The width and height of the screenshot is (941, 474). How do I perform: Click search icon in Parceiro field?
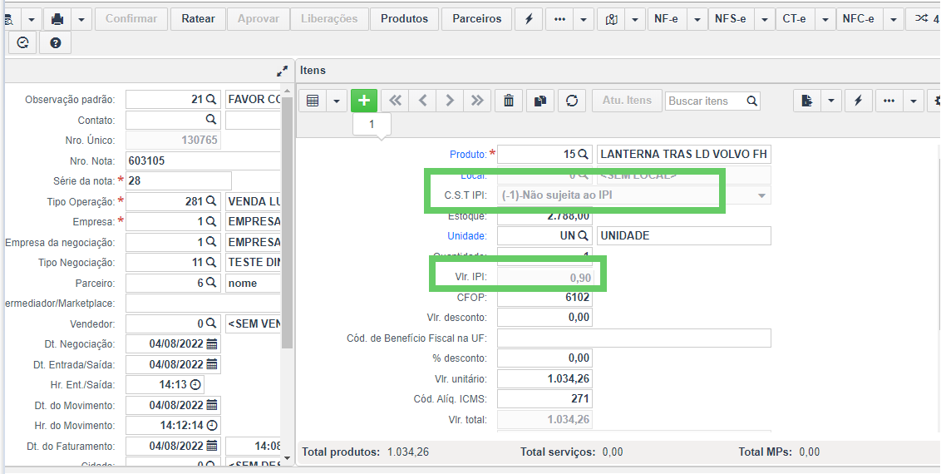point(210,283)
